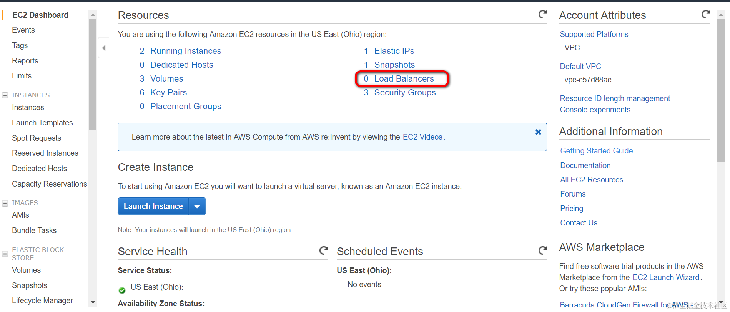730x312 pixels.
Task: Refresh the Account Attributes panel
Action: click(706, 15)
